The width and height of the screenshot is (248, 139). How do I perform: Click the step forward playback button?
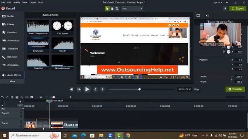point(79,89)
